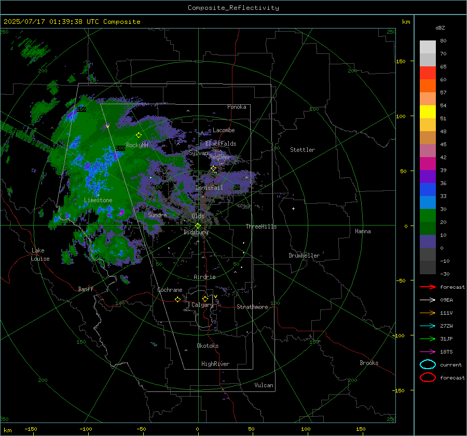
Task: Select the bright yellow 51-54 dBZ swatch
Action: [x=428, y=111]
